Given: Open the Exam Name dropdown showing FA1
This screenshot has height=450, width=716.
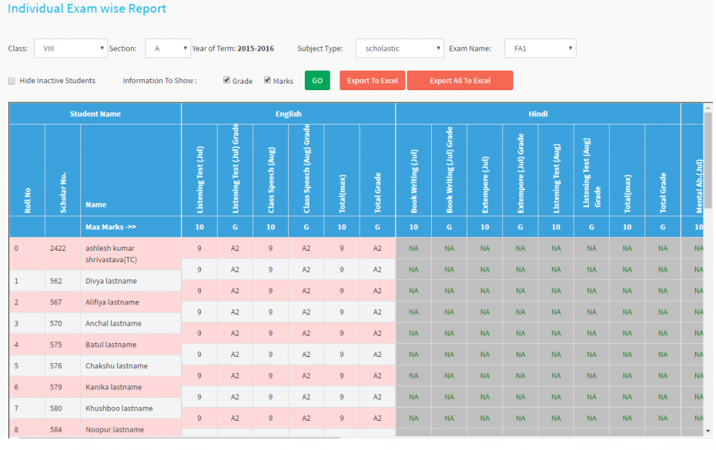Looking at the screenshot, I should point(539,48).
